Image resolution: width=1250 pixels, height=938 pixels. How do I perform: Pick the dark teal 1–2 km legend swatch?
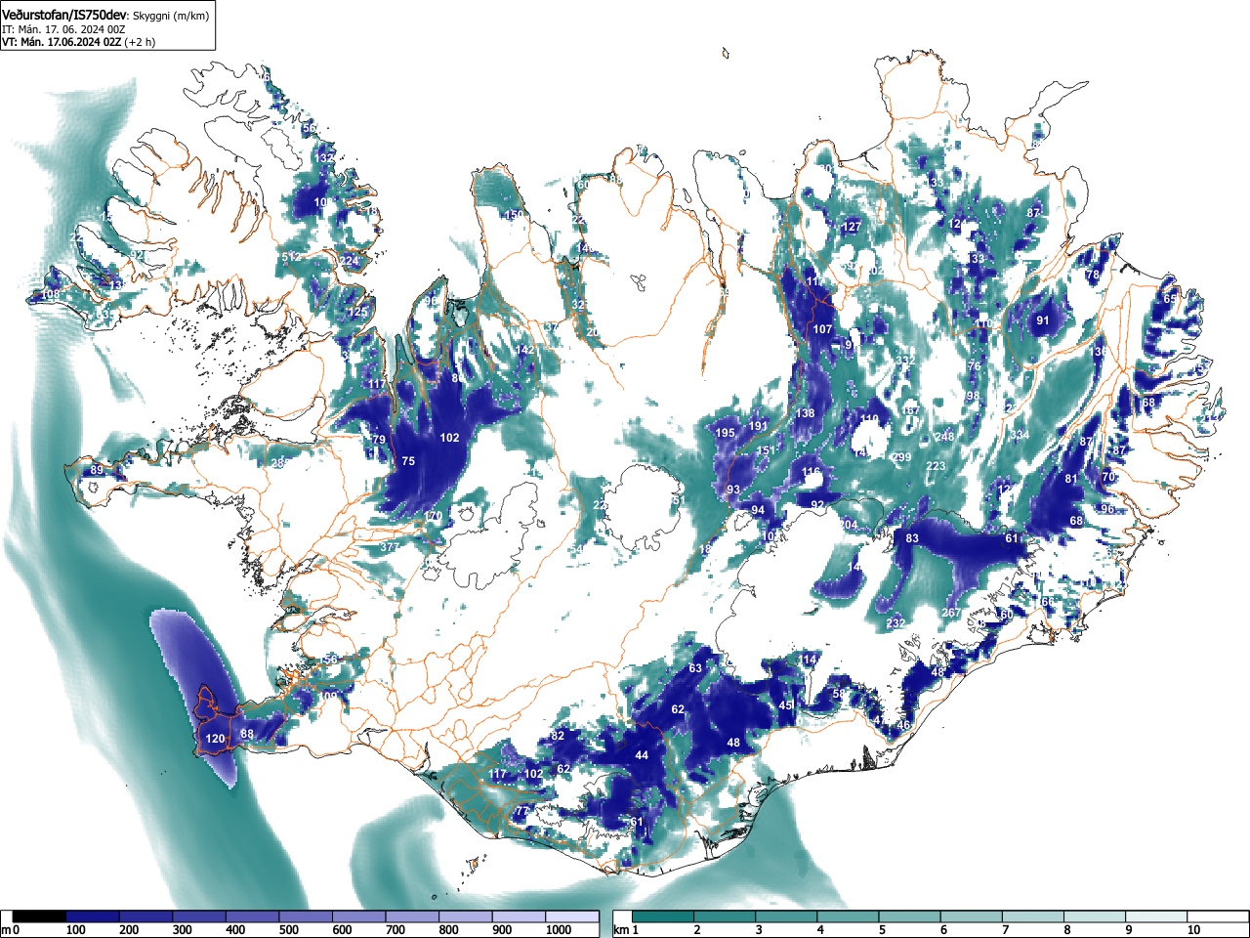coord(664,917)
